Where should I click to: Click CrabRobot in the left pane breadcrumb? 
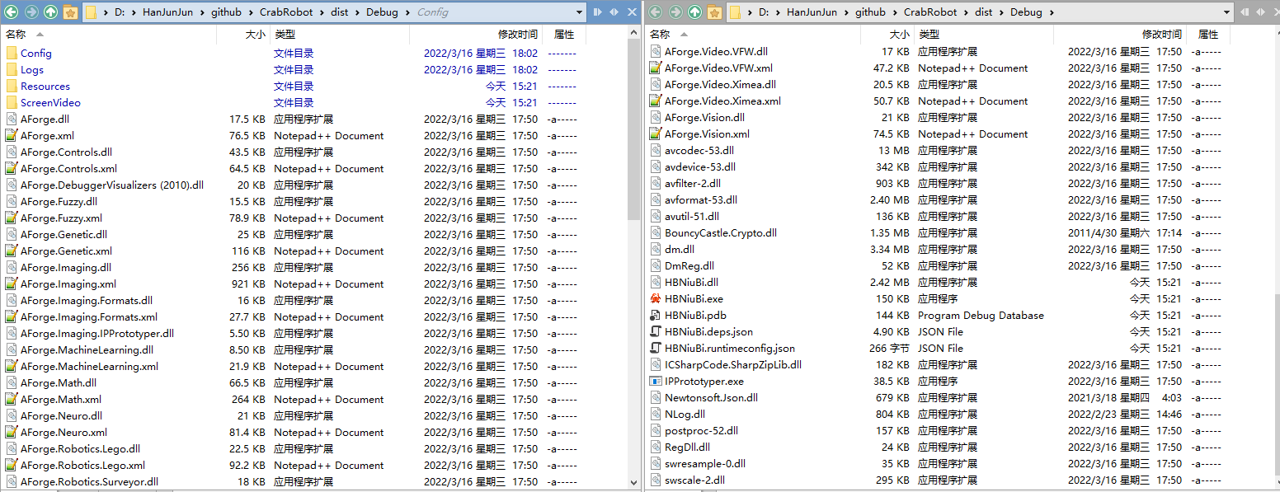point(286,12)
